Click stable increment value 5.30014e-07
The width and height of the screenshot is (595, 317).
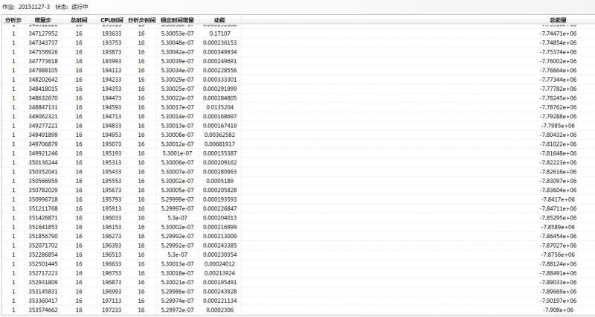(177, 116)
